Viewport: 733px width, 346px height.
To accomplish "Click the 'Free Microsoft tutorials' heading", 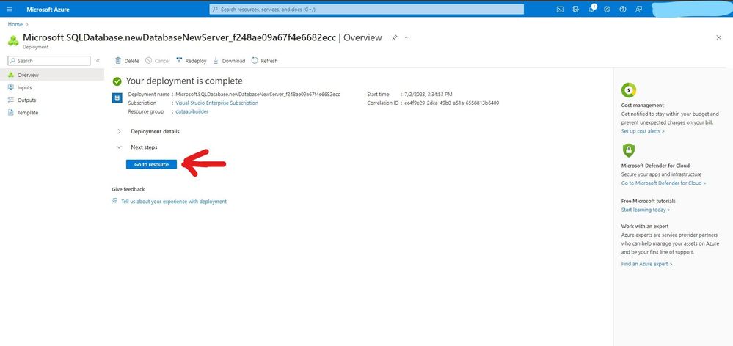I will [649, 201].
